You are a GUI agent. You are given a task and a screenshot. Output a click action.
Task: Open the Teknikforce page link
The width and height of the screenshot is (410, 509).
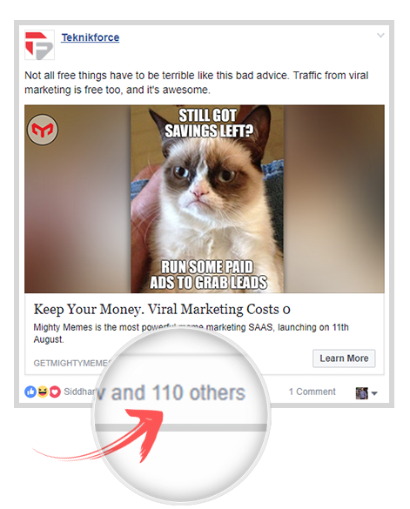91,37
